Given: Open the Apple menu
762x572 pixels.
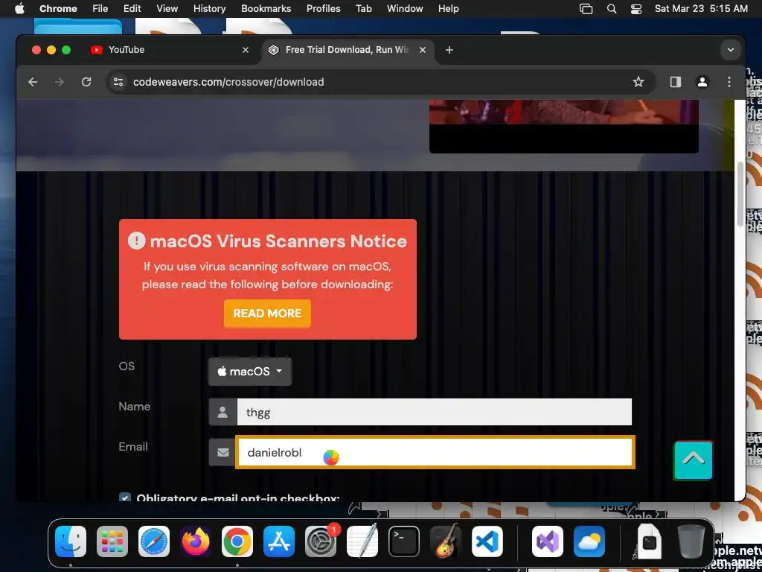Looking at the screenshot, I should 19,9.
